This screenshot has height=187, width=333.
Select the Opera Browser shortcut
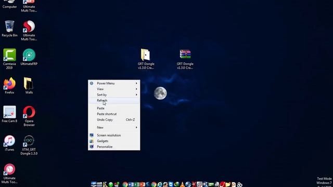click(x=29, y=116)
